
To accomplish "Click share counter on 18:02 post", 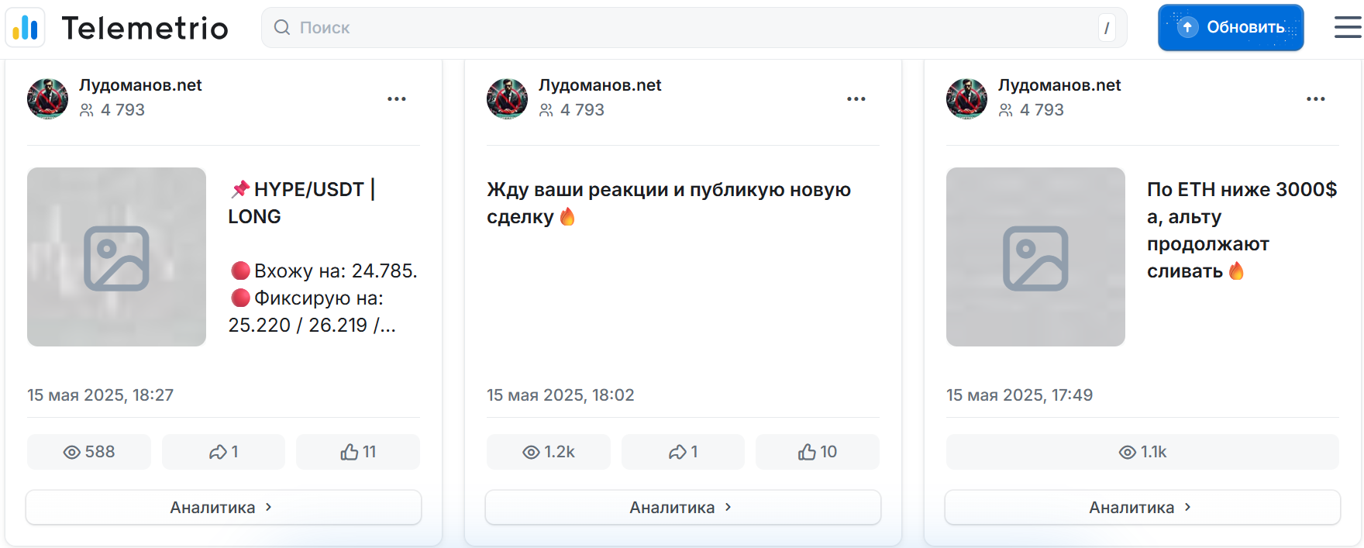I will point(683,452).
